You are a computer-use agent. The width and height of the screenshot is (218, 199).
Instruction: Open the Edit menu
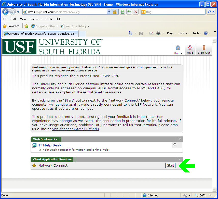pyautogui.click(x=14, y=19)
